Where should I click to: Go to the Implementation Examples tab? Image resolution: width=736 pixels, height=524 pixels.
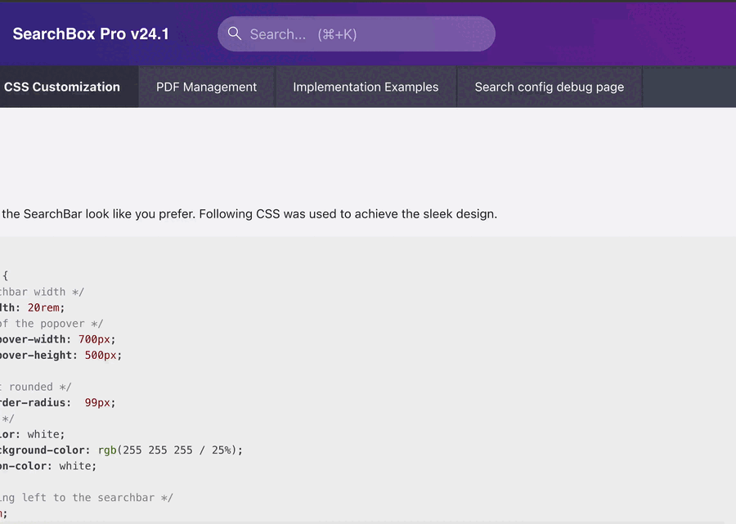pyautogui.click(x=366, y=87)
